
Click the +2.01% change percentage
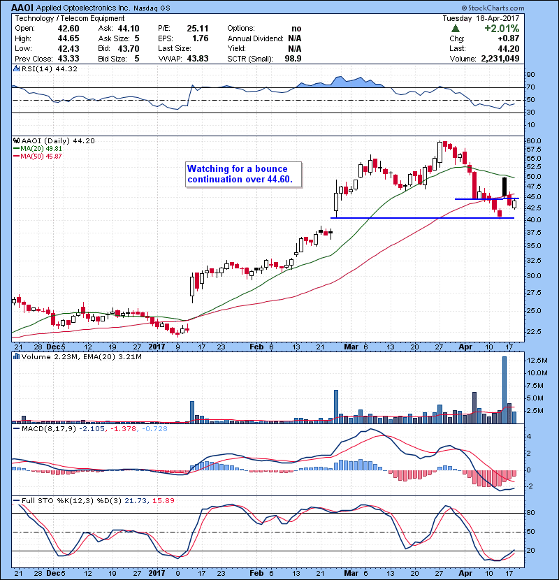502,29
